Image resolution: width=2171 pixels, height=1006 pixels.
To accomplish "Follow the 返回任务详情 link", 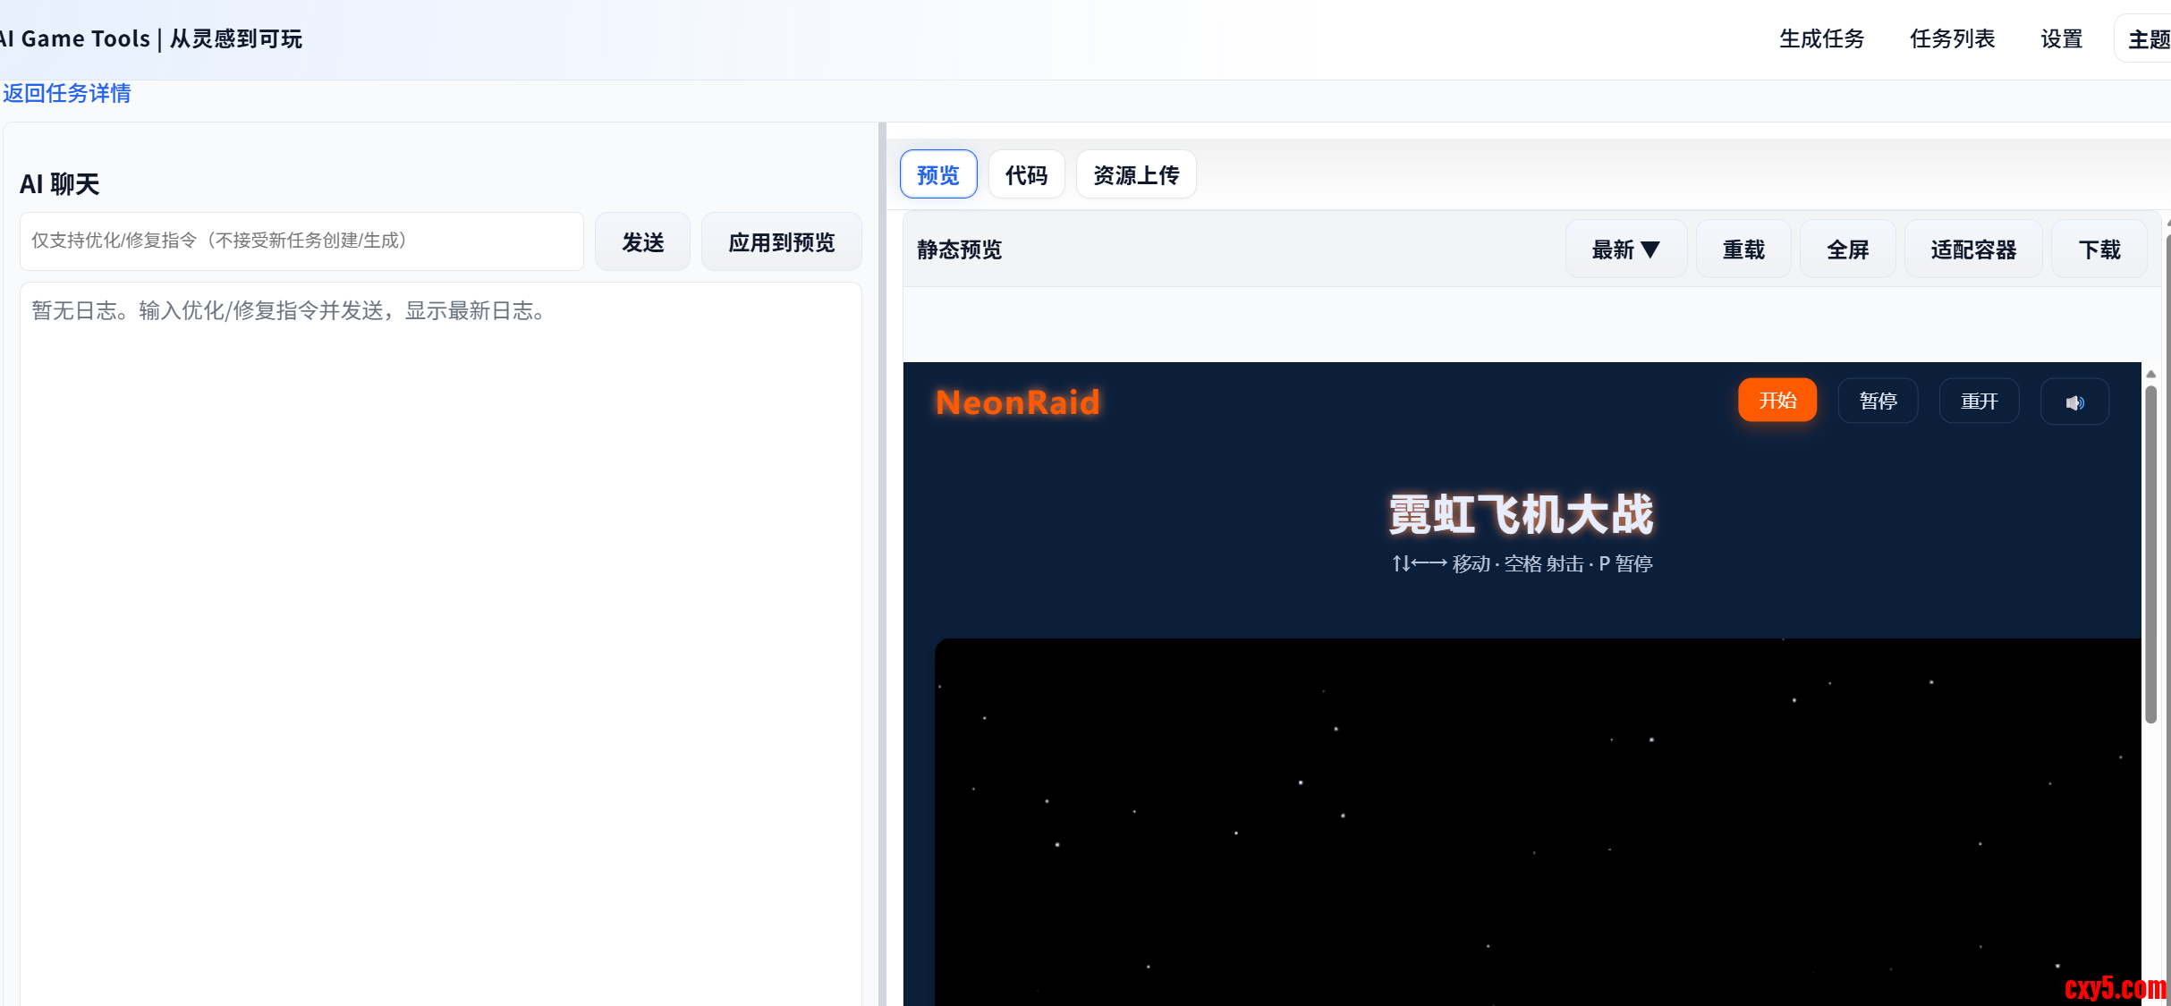I will coord(67,93).
